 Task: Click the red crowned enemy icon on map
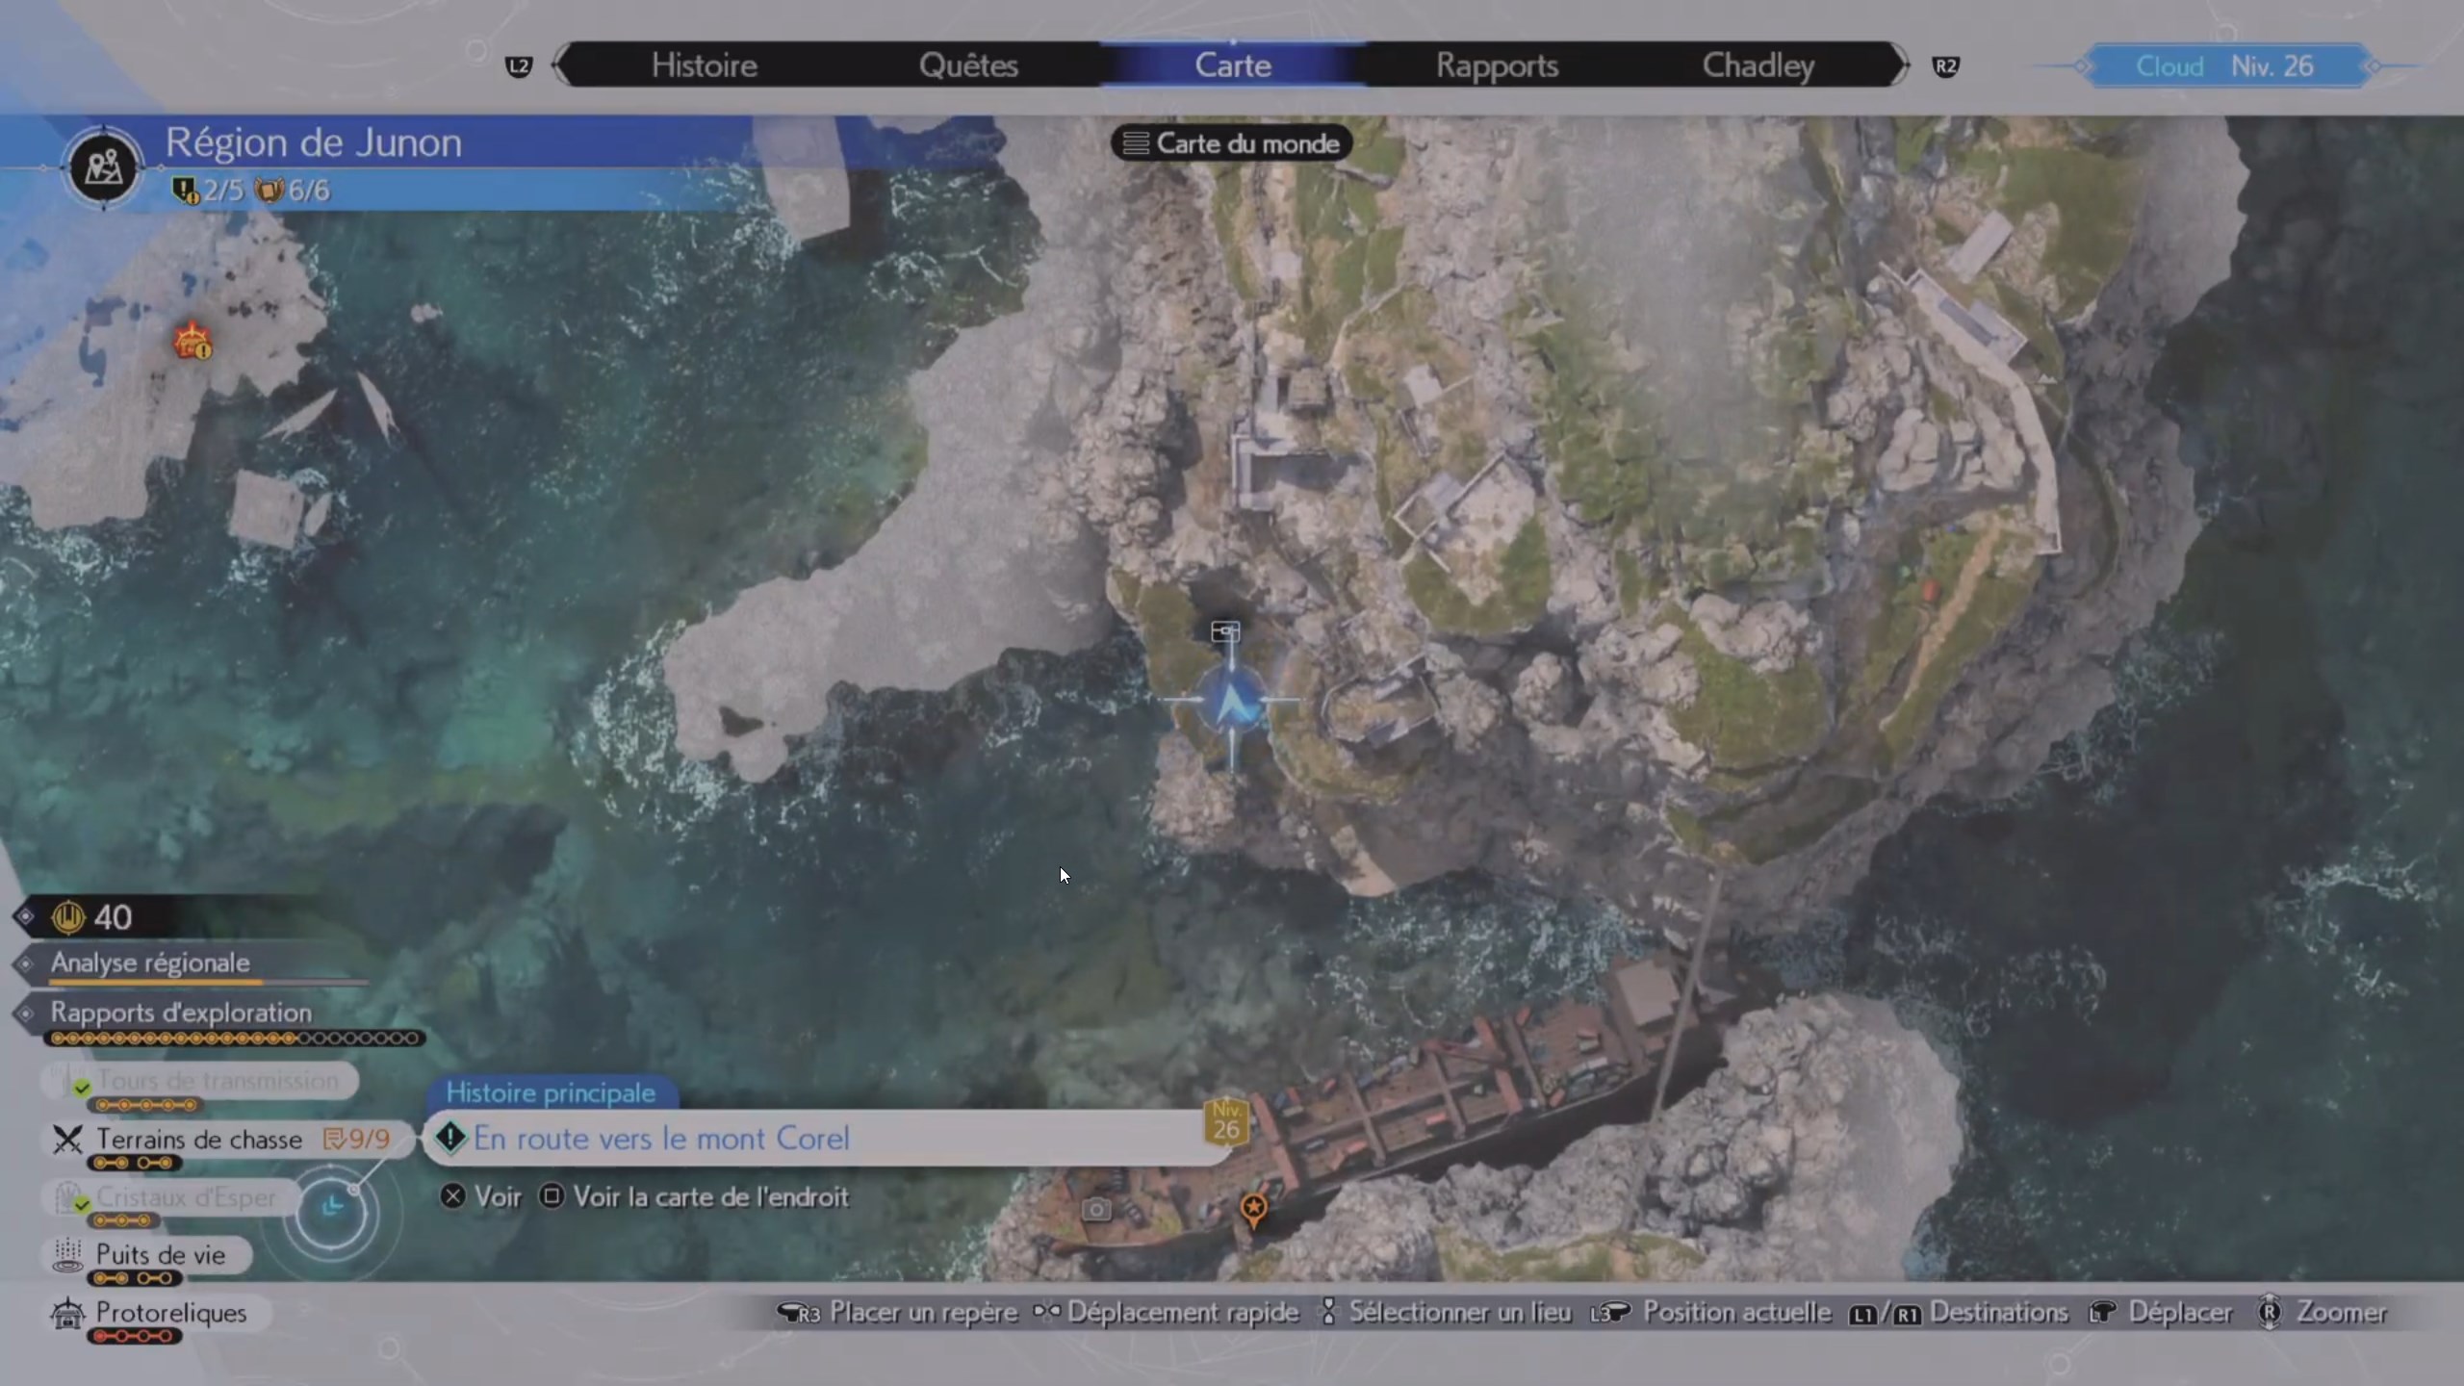192,342
